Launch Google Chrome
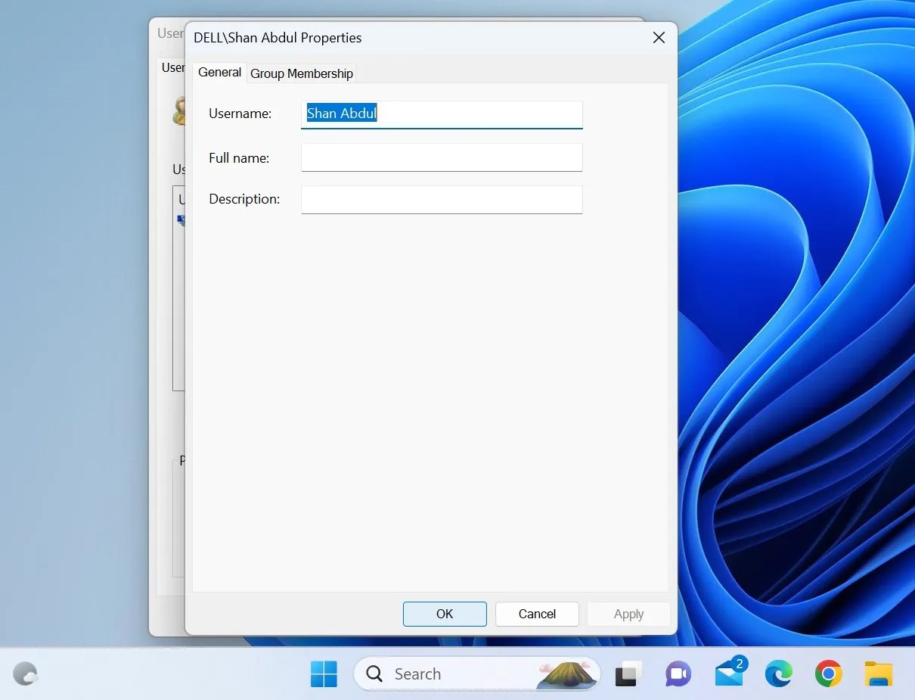This screenshot has height=700, width=915. click(x=828, y=674)
